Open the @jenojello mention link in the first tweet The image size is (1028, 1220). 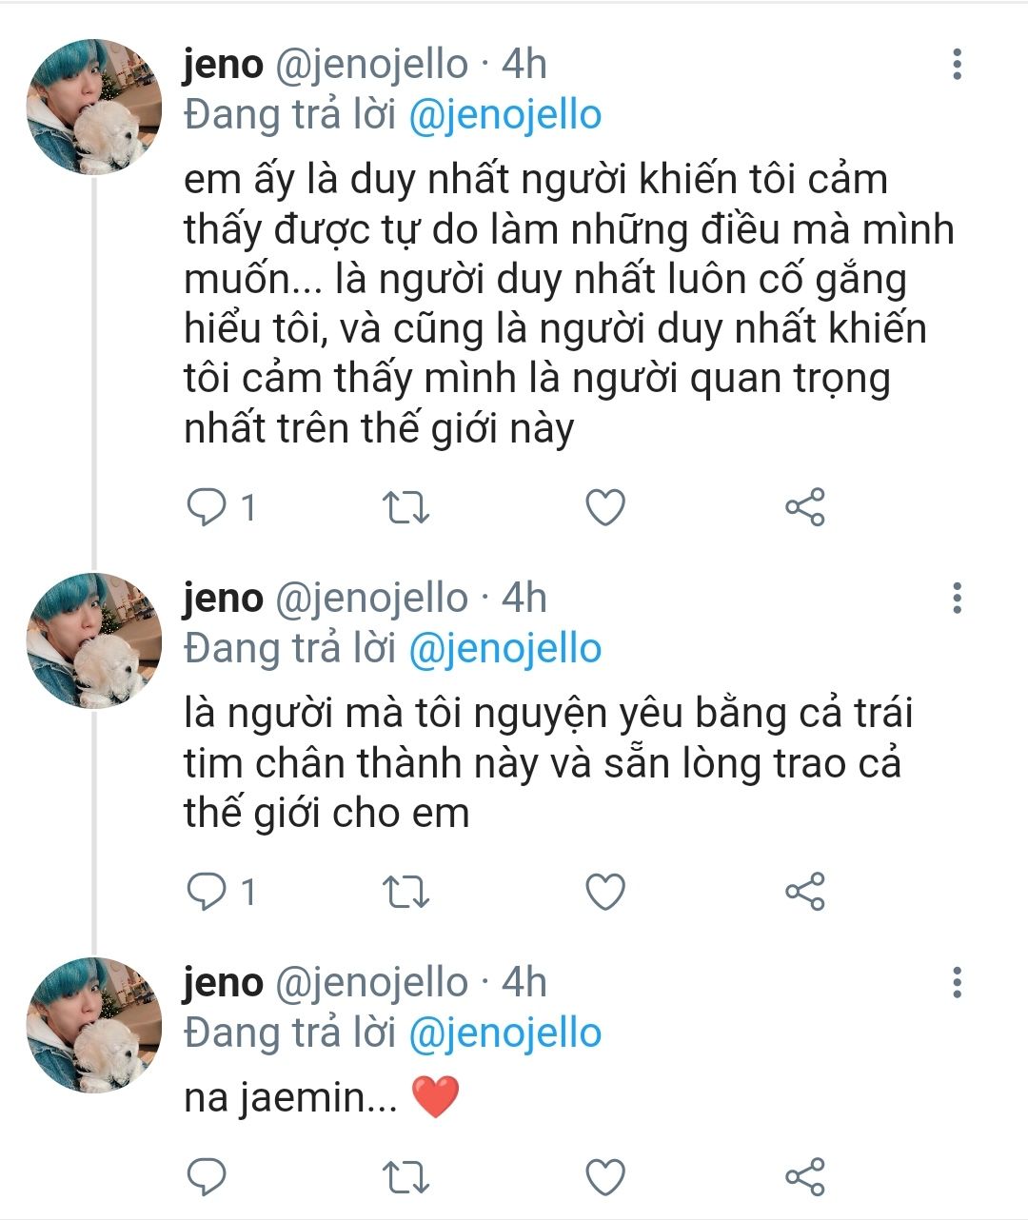click(505, 115)
